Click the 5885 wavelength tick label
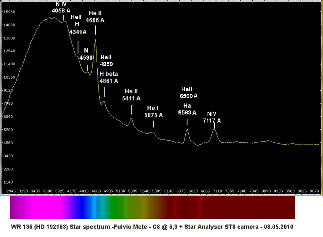 click(x=157, y=191)
